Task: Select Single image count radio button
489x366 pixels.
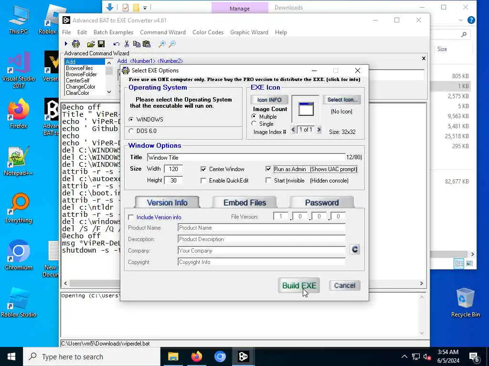Action: (254, 123)
